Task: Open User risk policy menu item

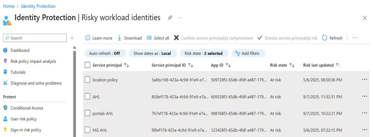Action: coord(24,119)
